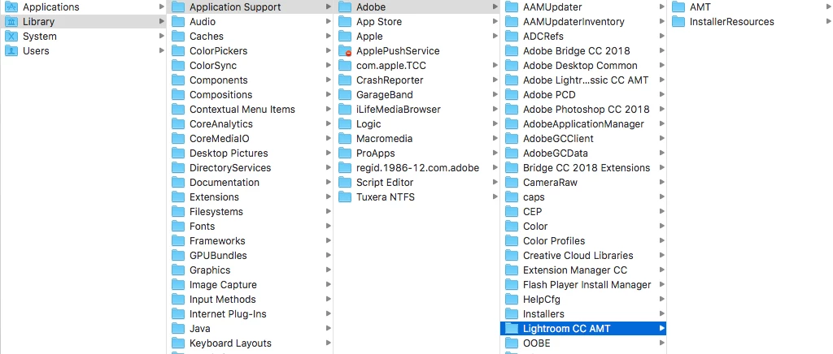The image size is (833, 354).
Task: Click the Users folder icon
Action: click(x=11, y=51)
